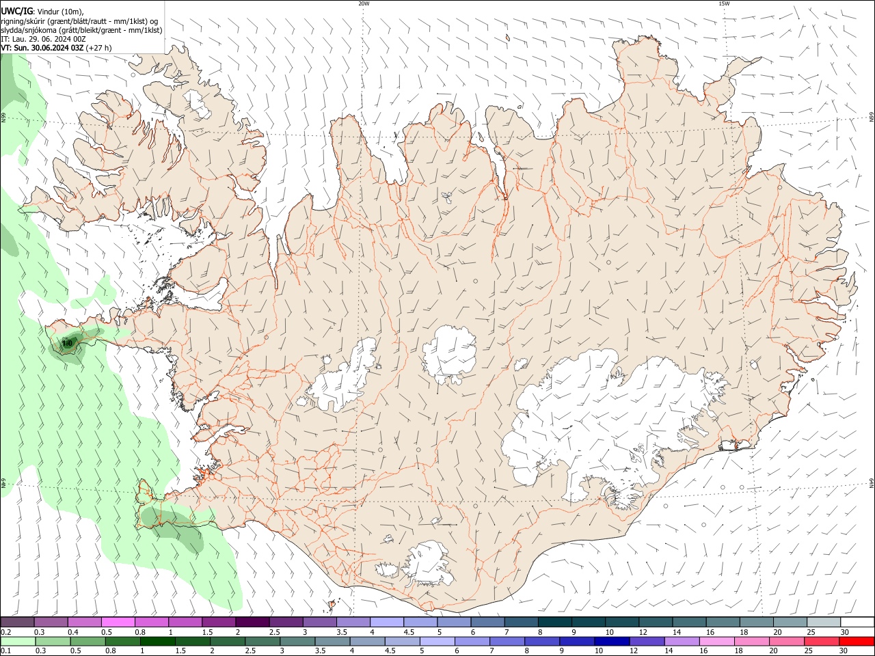
Task: Click the 30 value on lower legend
Action: 843,651
